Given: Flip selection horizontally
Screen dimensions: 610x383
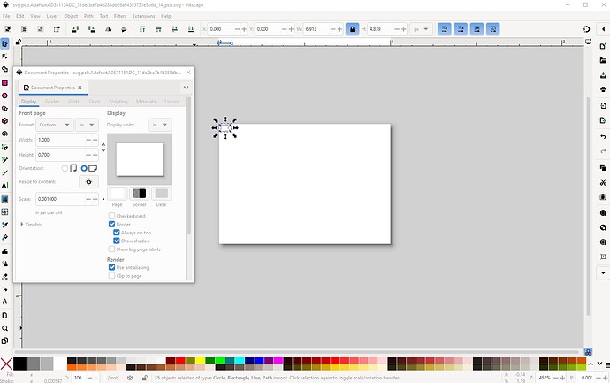Looking at the screenshot, I should tap(108, 29).
